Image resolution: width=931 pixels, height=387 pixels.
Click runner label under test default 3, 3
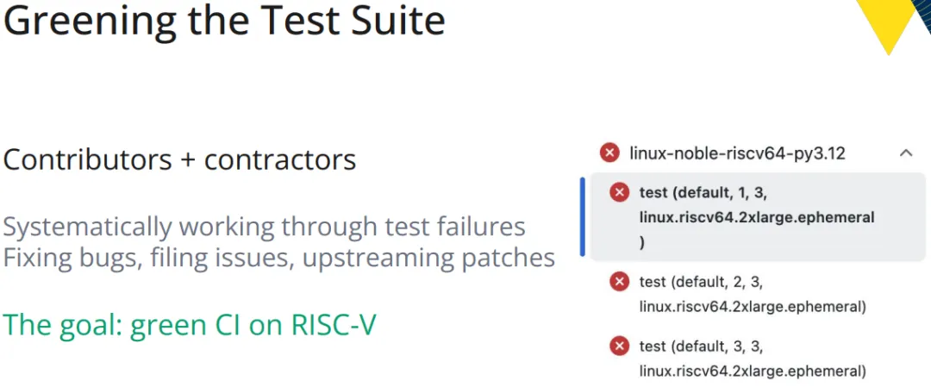tap(753, 371)
